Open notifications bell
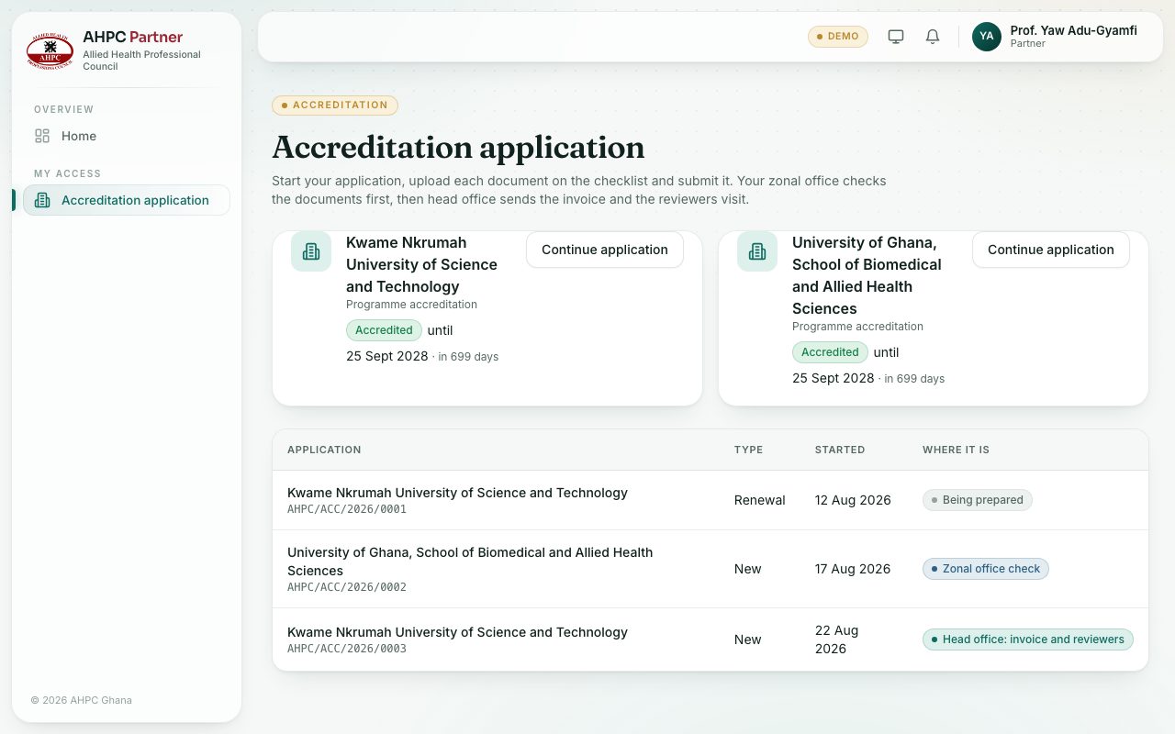Viewport: 1175px width, 734px height. pyautogui.click(x=933, y=37)
